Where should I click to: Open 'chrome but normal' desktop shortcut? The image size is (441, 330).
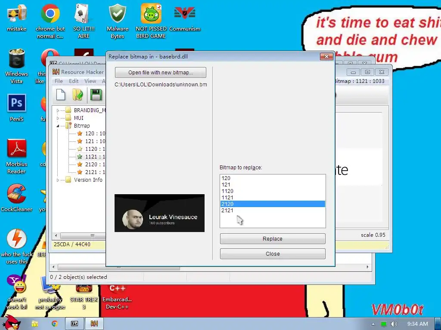pyautogui.click(x=50, y=21)
